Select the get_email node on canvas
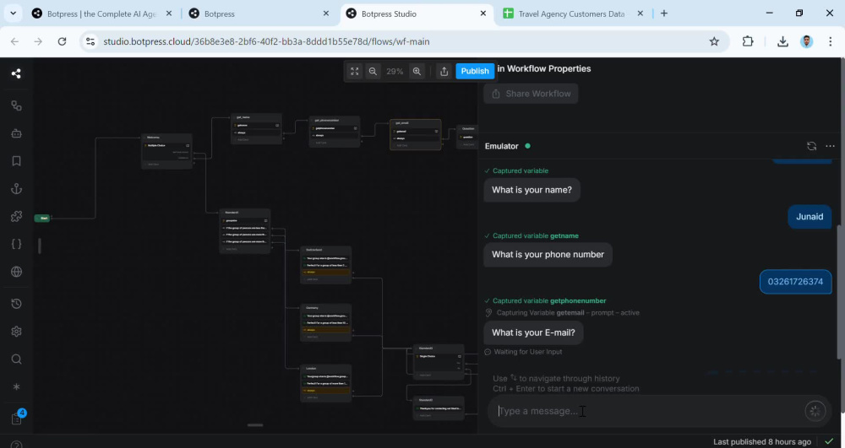The height and width of the screenshot is (448, 845). pyautogui.click(x=416, y=134)
